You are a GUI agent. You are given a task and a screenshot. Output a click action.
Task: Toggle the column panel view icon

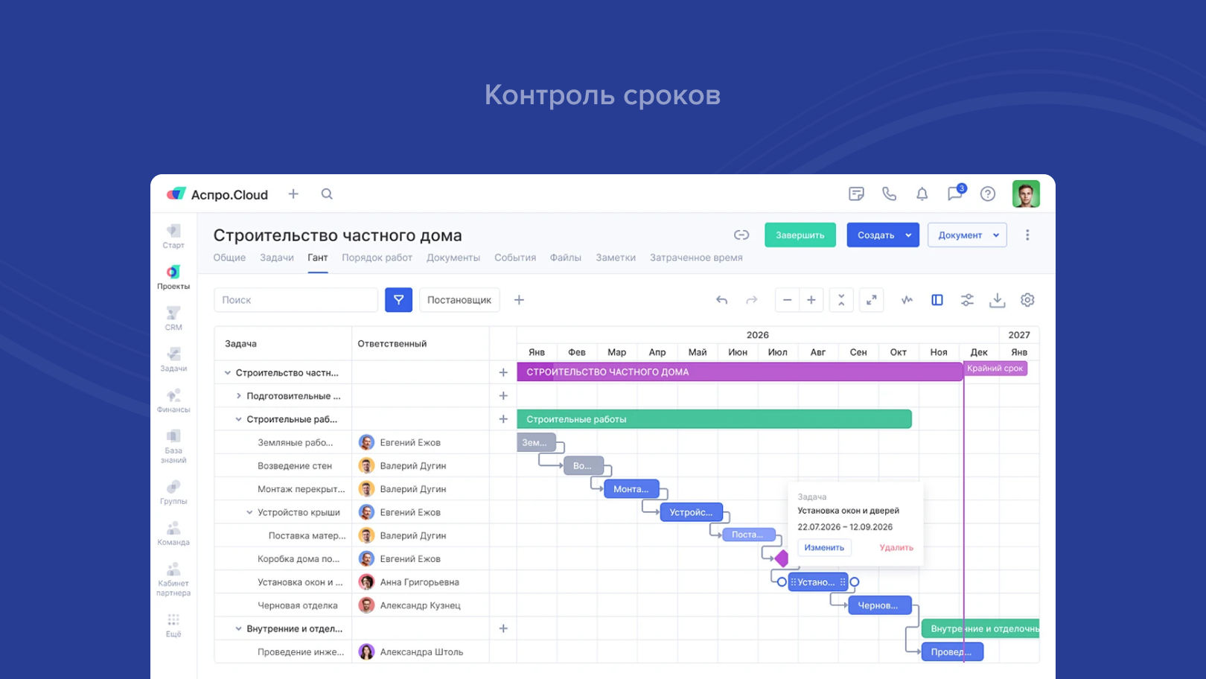[937, 300]
